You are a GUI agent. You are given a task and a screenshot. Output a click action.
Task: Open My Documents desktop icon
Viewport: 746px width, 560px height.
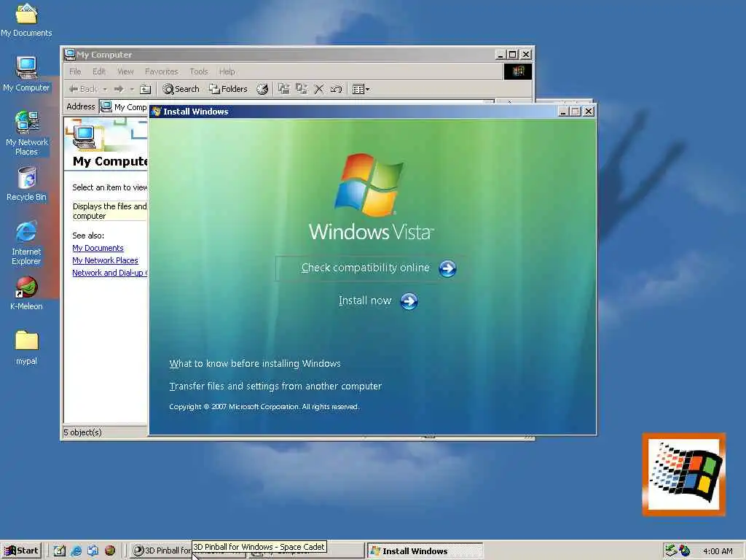[26, 20]
